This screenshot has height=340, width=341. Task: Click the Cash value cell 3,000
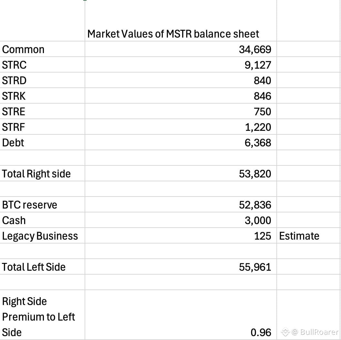181,220
